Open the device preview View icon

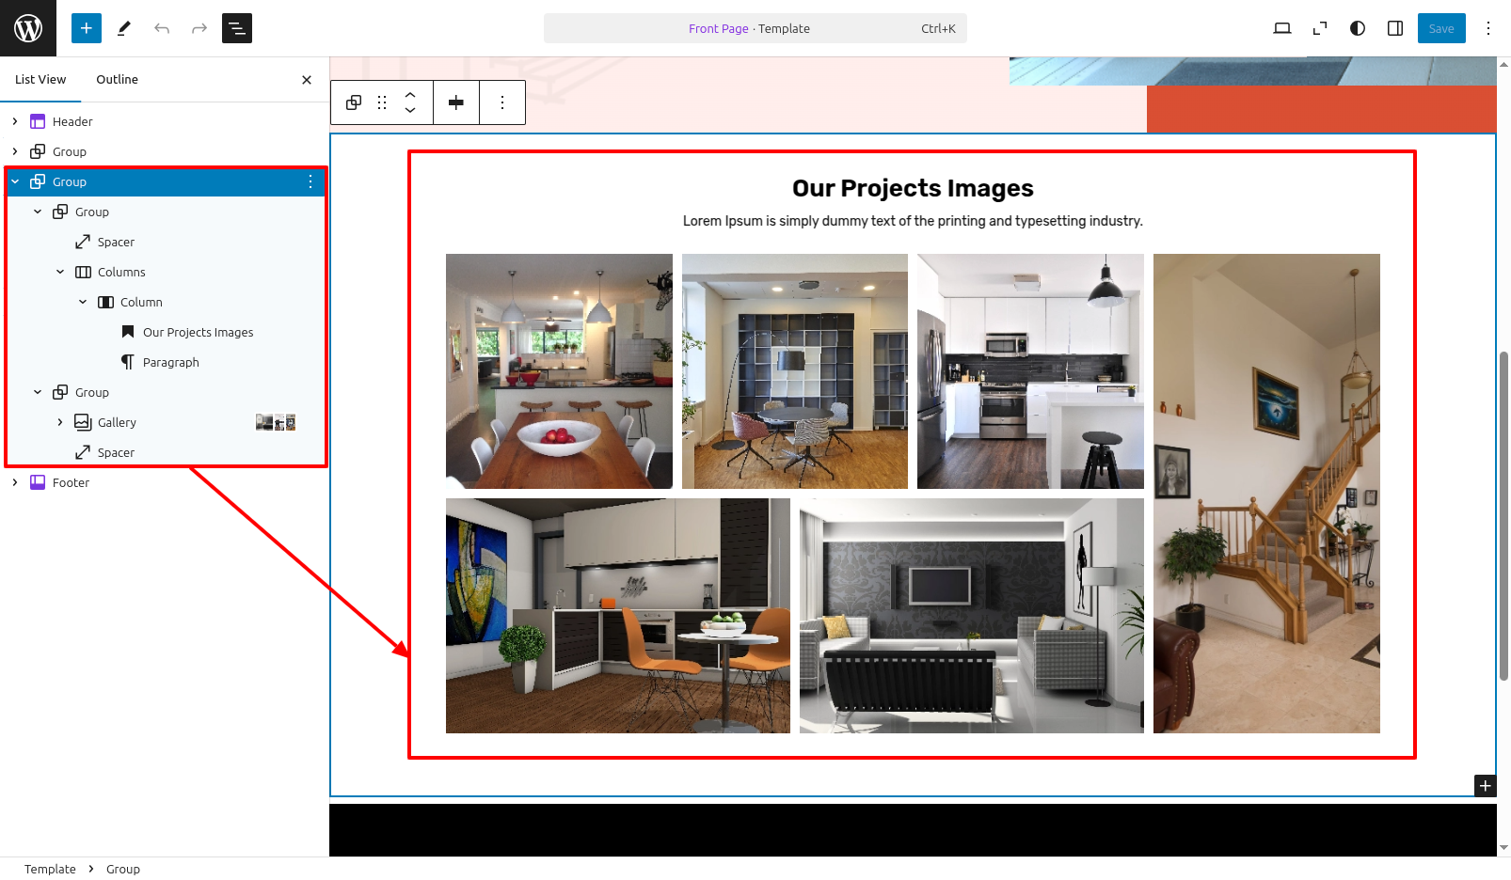(x=1281, y=28)
